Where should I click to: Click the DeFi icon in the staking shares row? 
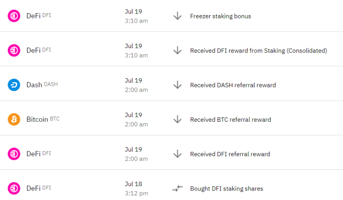pos(14,188)
